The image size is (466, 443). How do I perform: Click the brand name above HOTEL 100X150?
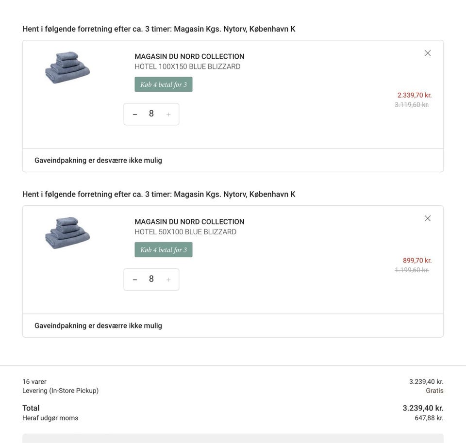[189, 57]
